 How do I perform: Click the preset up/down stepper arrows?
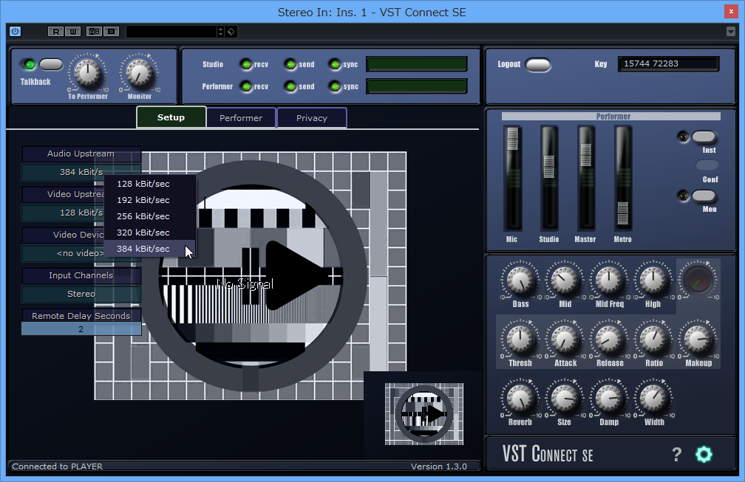(220, 32)
